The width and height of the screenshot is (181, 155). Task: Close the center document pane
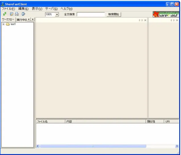(145, 20)
